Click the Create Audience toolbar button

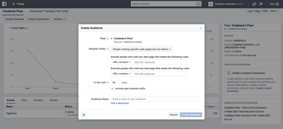pyautogui.click(x=15, y=19)
